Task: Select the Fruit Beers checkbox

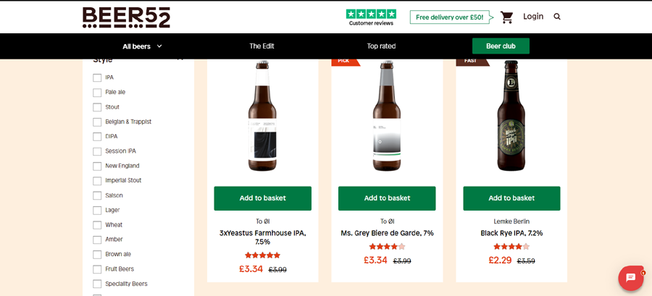Action: pos(97,269)
